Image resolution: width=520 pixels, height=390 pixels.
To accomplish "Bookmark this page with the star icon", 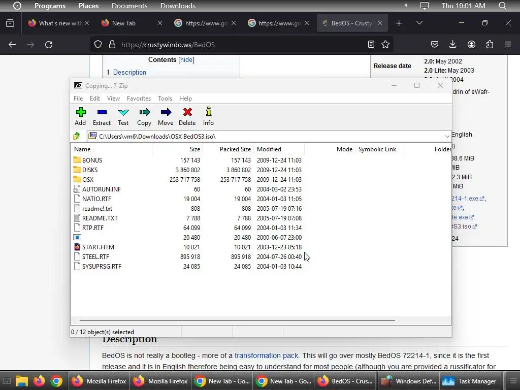I will (385, 45).
